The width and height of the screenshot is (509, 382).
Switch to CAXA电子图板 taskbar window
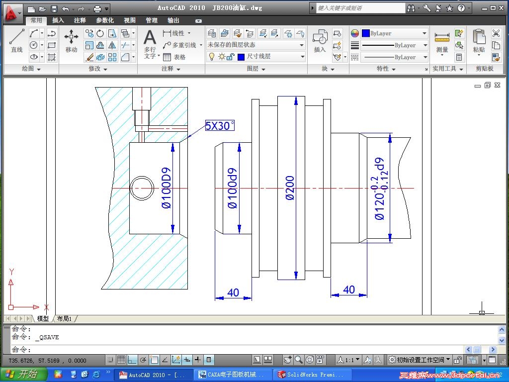232,375
